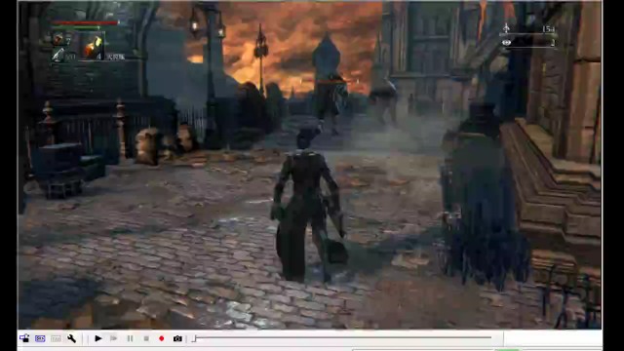Start recording with the red record button
Viewport: 624px width, 351px height.
(x=161, y=338)
